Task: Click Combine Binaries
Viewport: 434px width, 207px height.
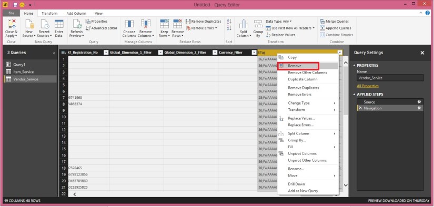Action: [336, 35]
